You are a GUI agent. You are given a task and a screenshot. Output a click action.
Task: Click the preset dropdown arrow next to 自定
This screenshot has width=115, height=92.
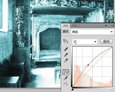pyautogui.click(x=111, y=32)
